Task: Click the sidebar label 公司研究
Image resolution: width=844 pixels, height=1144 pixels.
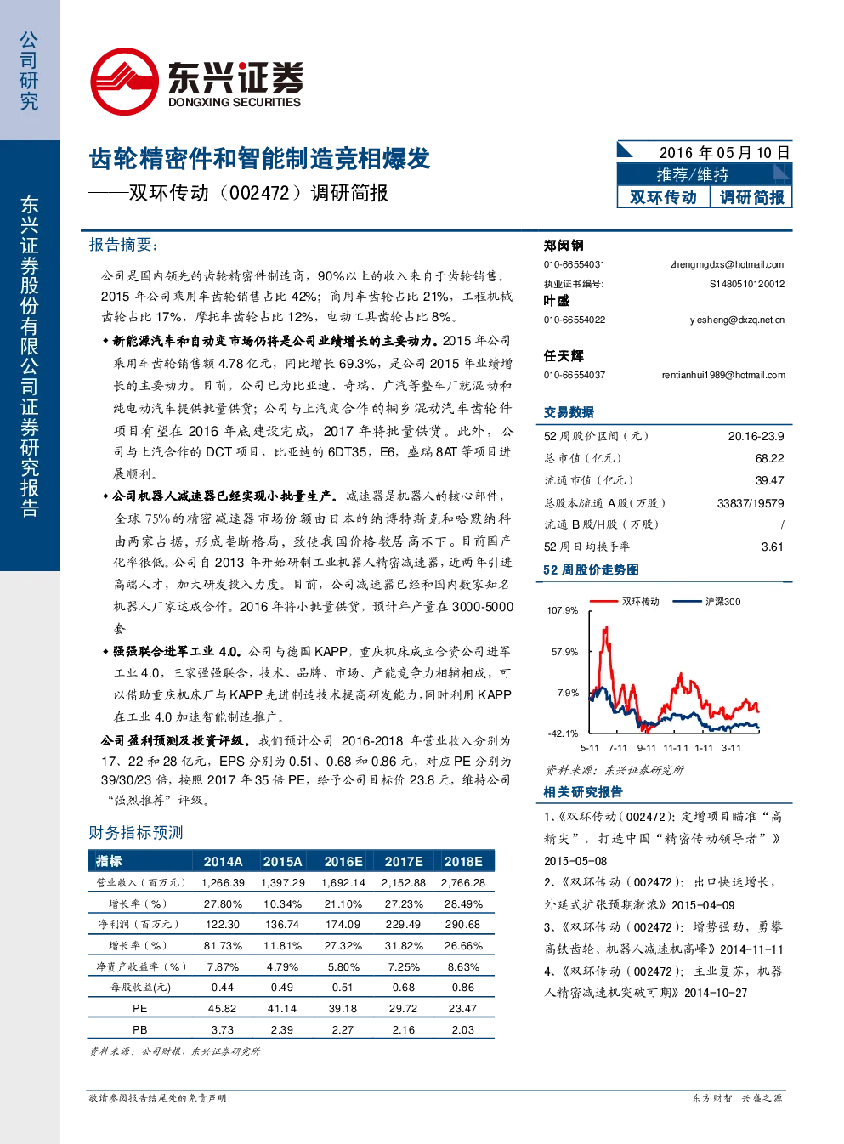Action: point(29,71)
